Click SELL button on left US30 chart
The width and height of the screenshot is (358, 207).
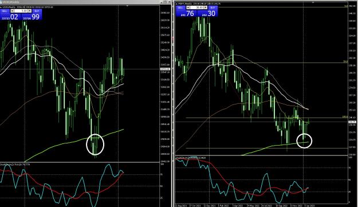coord(5,11)
